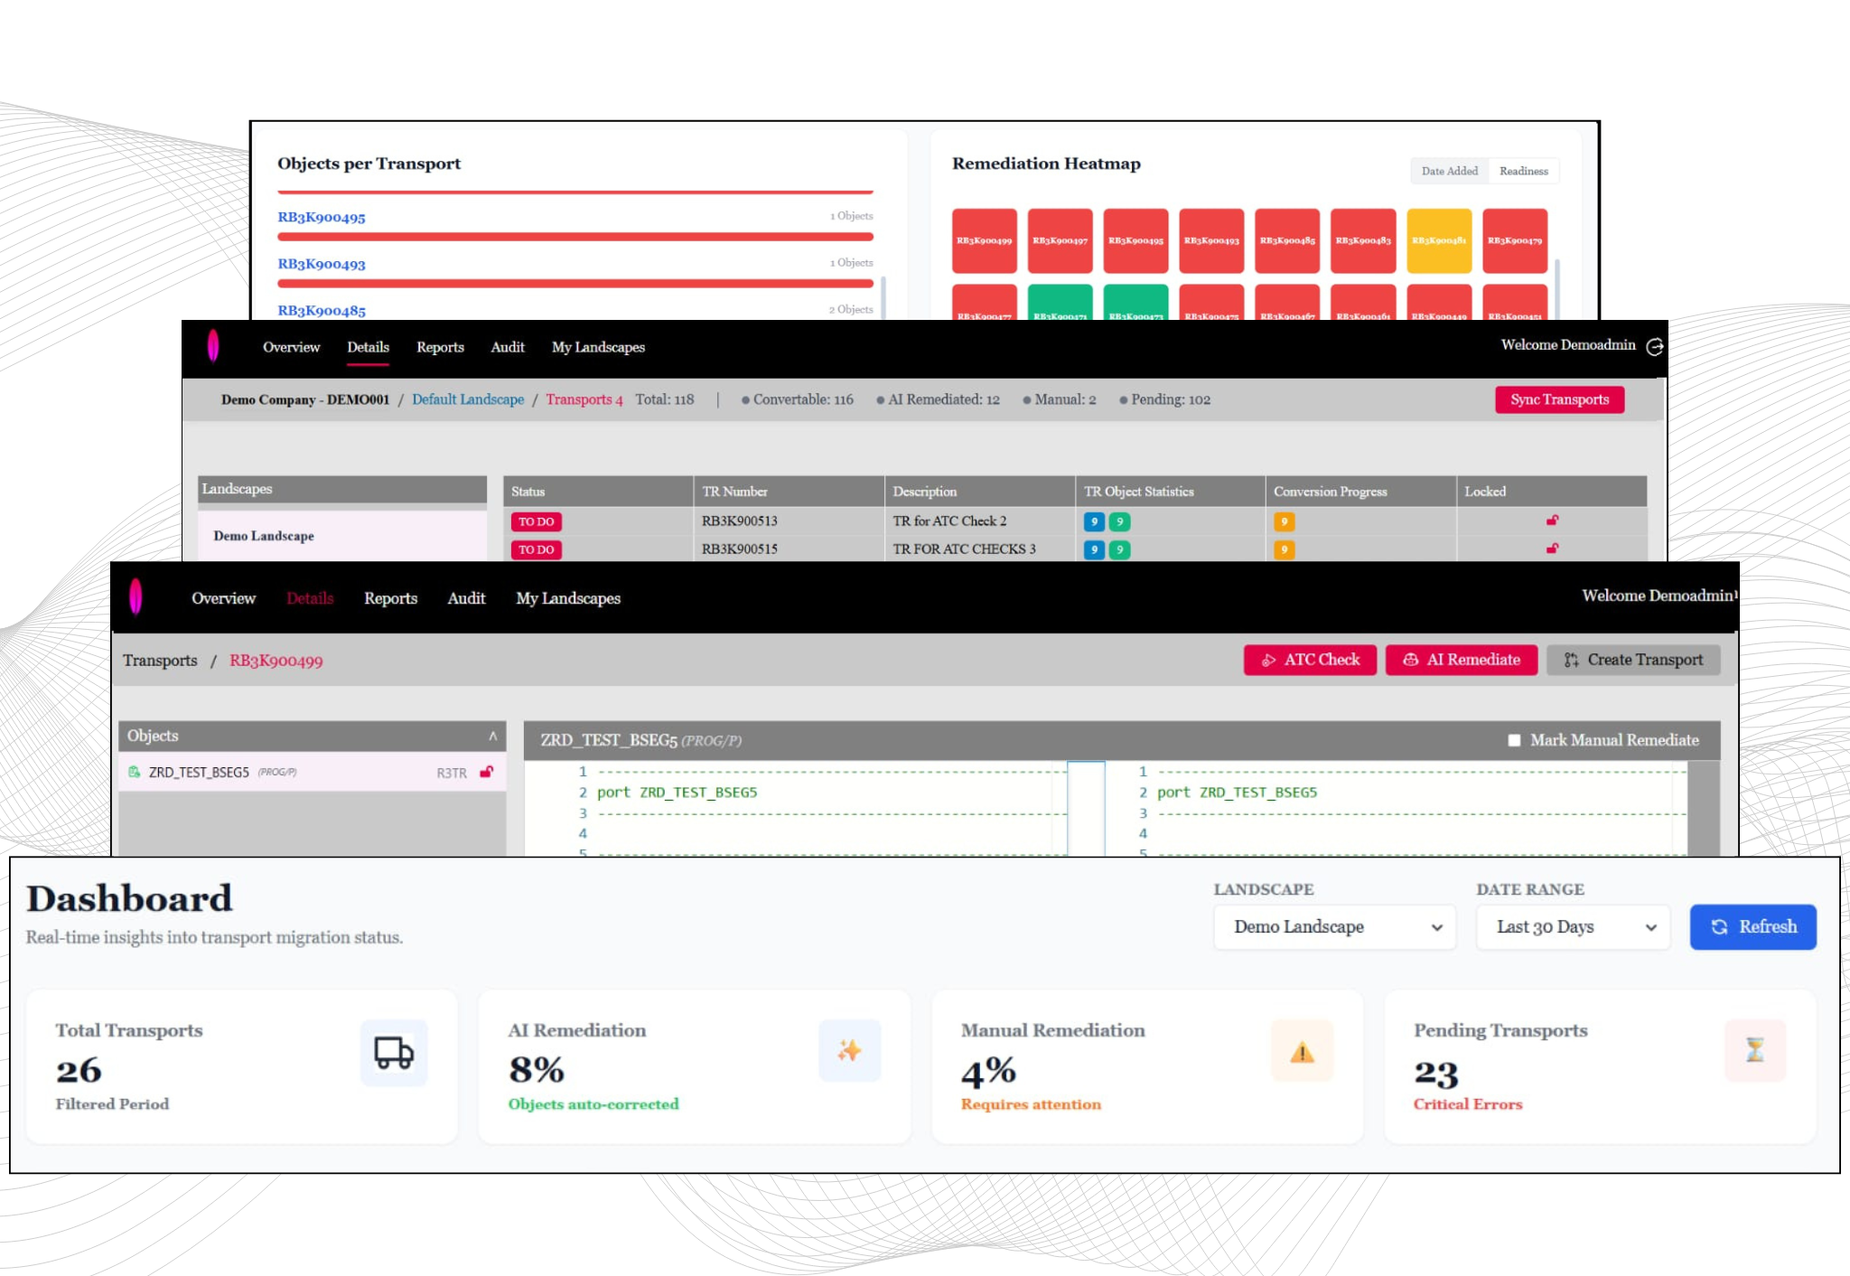Click the warning icon on Manual Remediation card
1850x1276 pixels.
[1301, 1051]
